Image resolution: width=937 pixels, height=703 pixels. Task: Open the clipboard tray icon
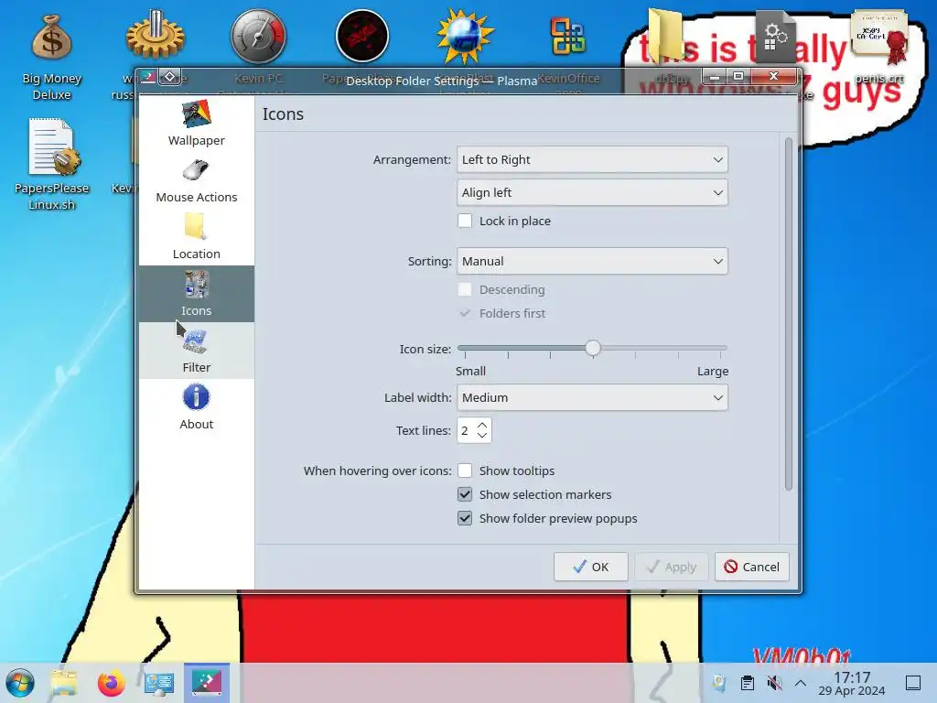[x=747, y=683]
